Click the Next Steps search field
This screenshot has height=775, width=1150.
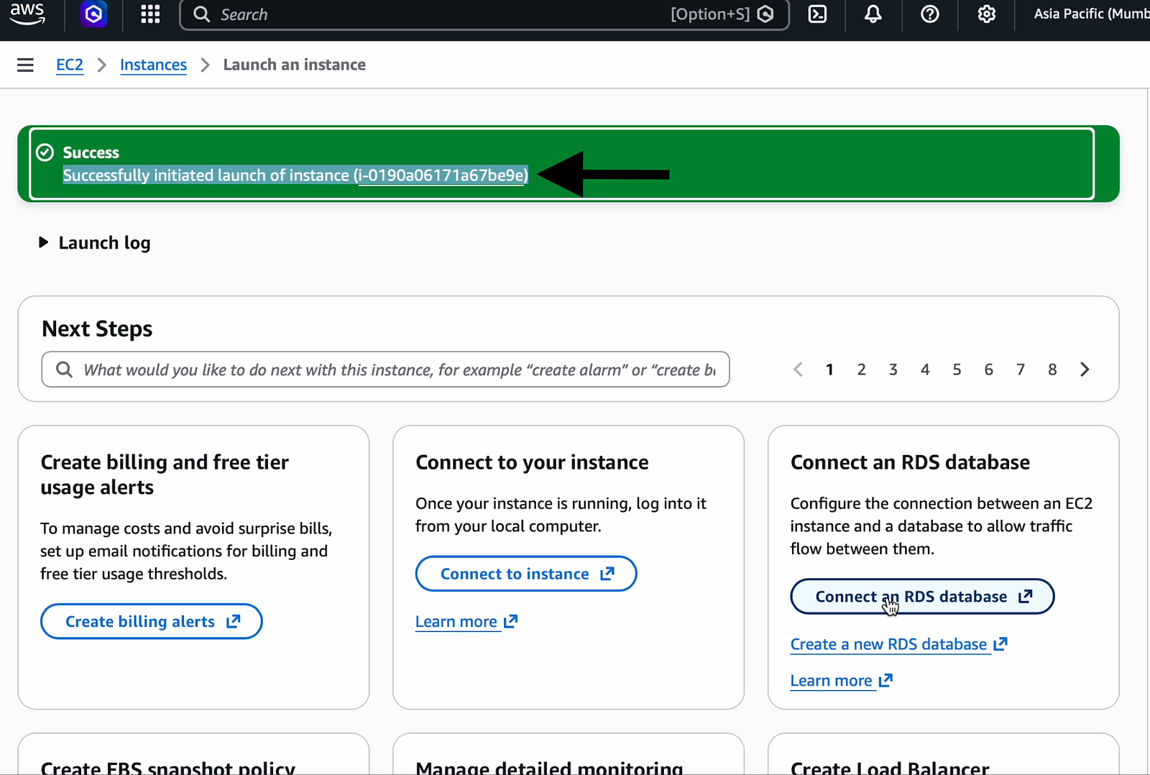tap(385, 370)
